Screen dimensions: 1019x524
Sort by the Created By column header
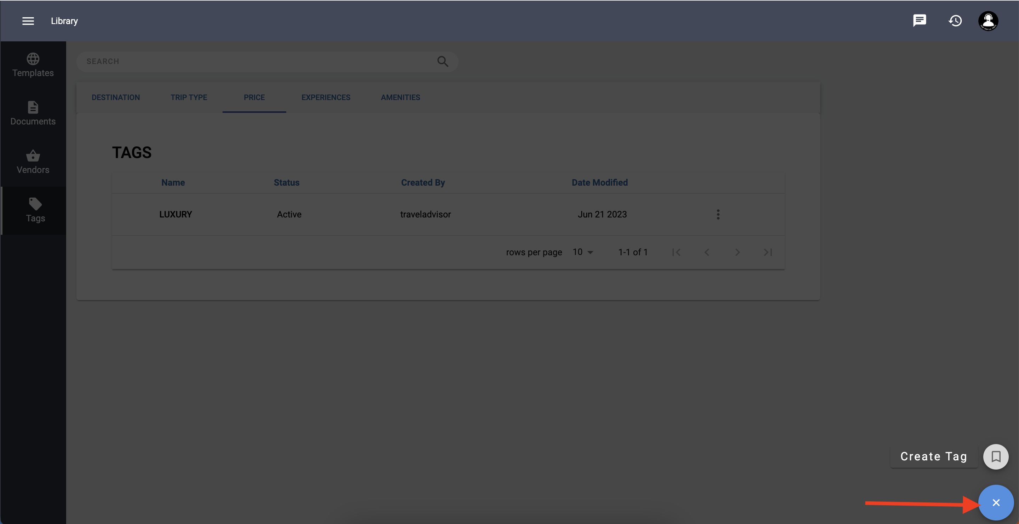pyautogui.click(x=423, y=182)
